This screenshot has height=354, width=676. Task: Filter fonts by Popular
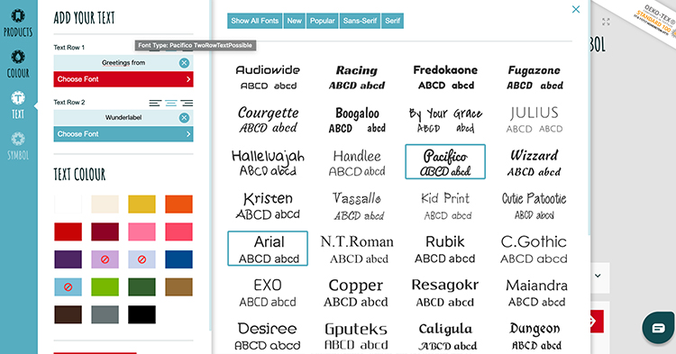(323, 21)
